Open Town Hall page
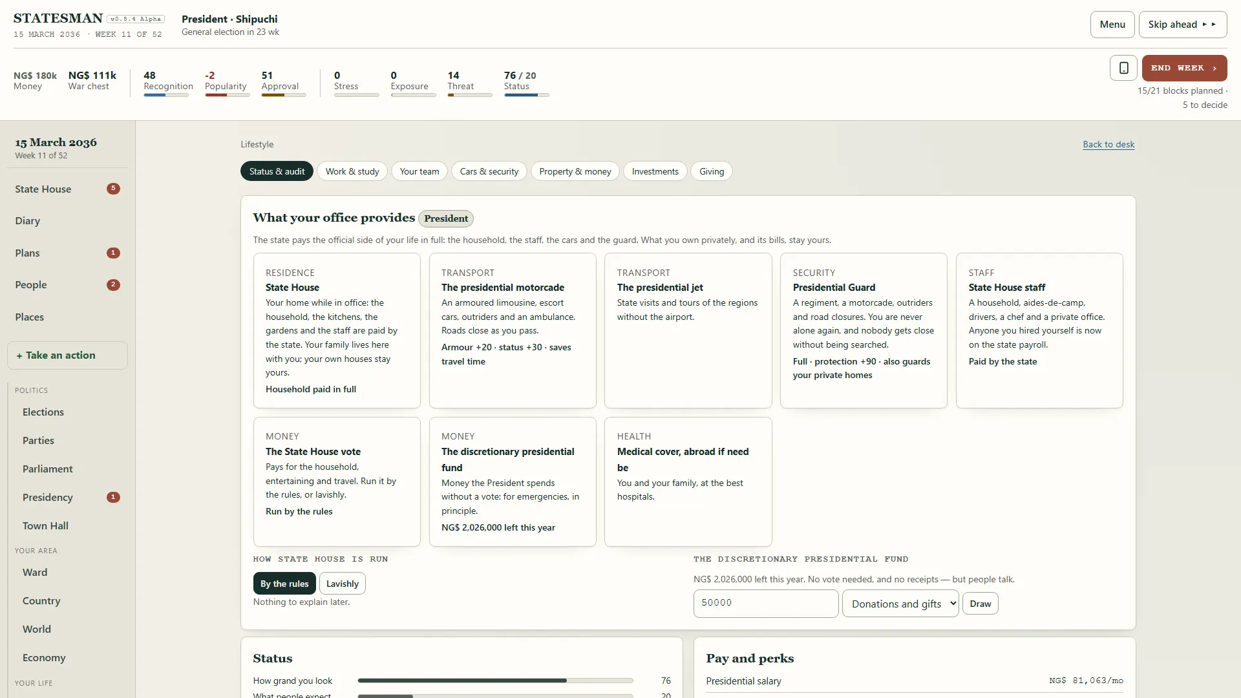The width and height of the screenshot is (1241, 698). click(x=71, y=526)
